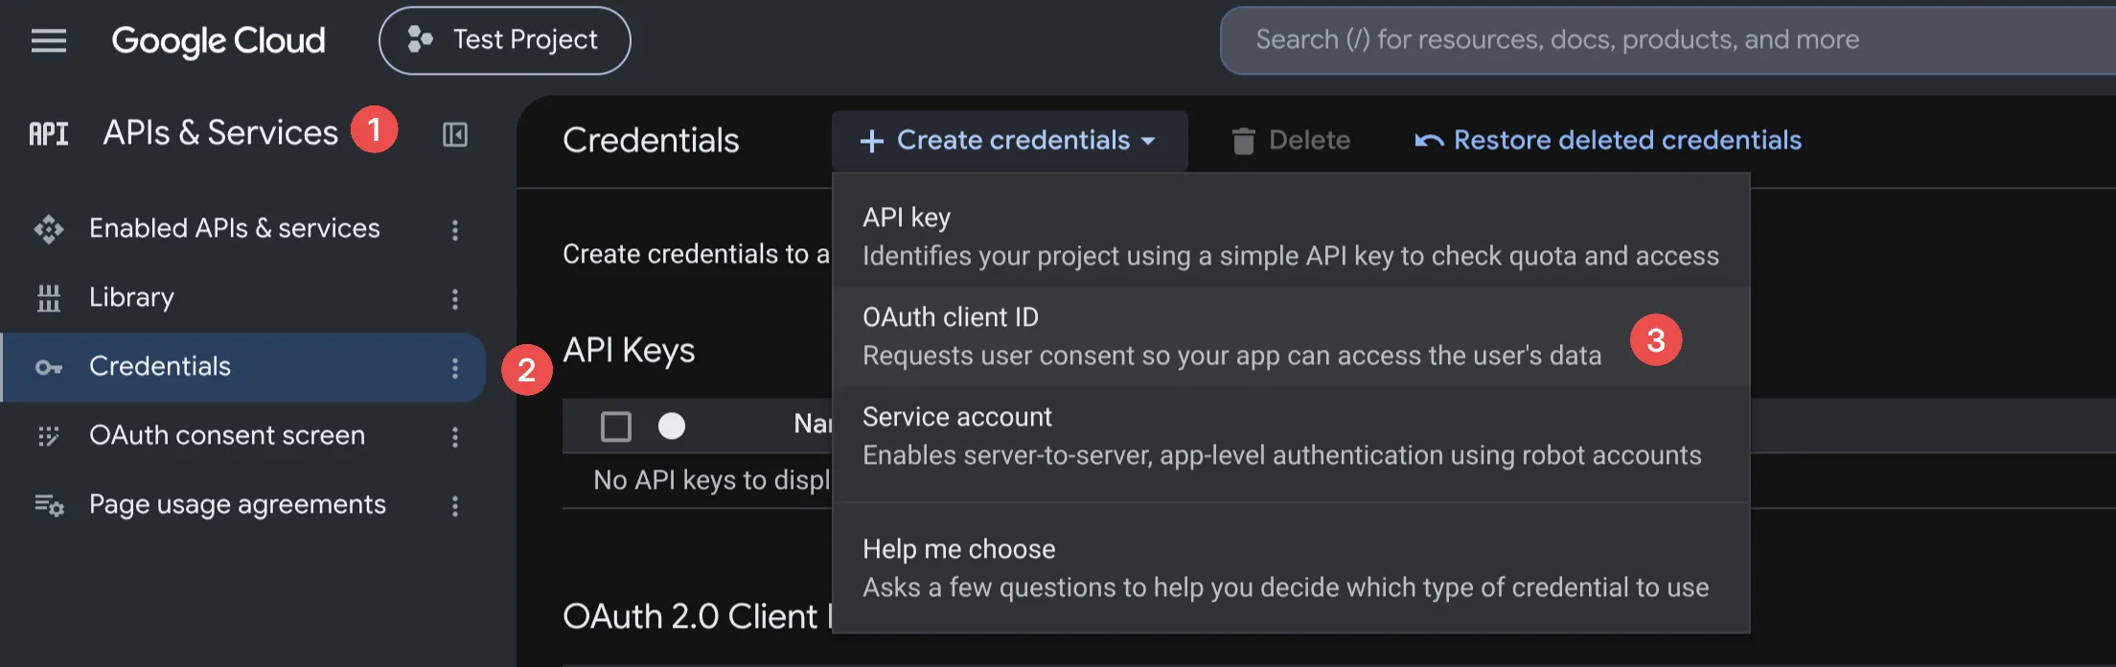The image size is (2116, 667).
Task: Click the Credentials page title
Action: tap(651, 141)
